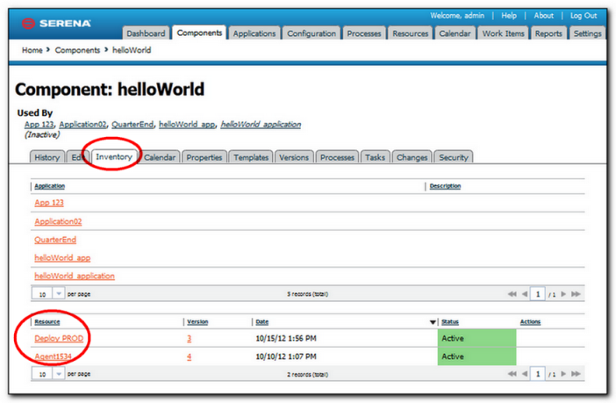Click Active status cell for Deploy PROD
Screen dimensions: 616x403
(477, 338)
